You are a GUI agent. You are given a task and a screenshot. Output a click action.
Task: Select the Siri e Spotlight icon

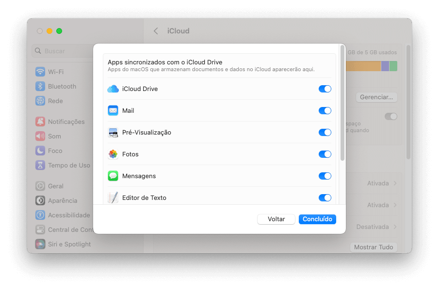(40, 244)
